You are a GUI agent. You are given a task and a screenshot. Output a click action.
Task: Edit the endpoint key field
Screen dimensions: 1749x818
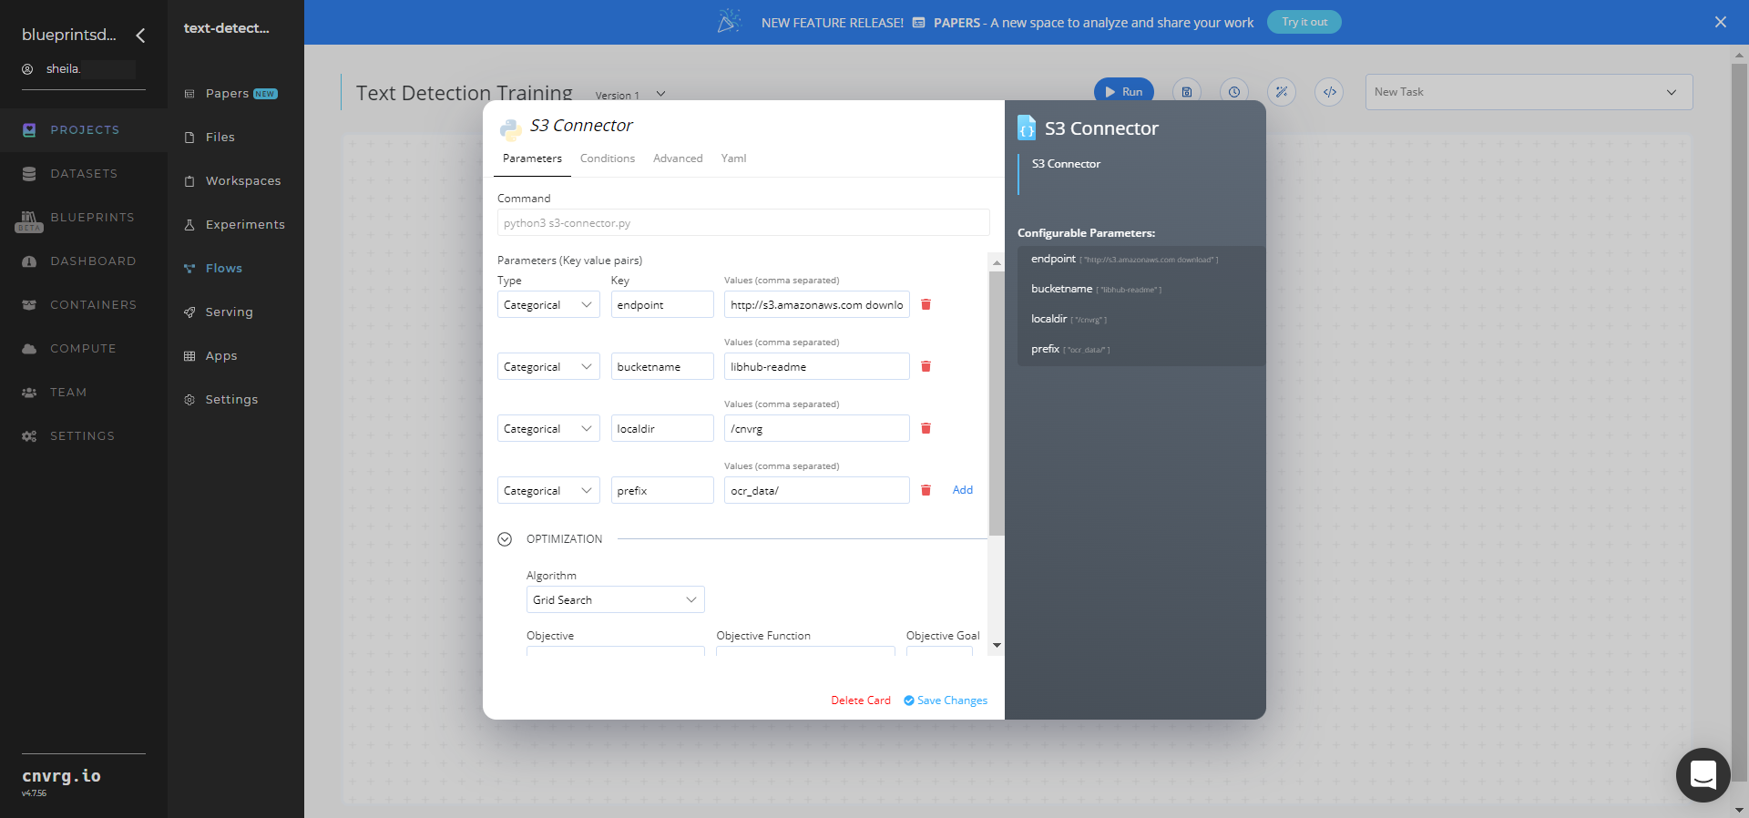(662, 304)
